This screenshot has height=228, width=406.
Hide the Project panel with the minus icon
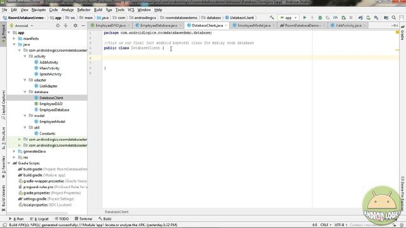pos(83,25)
